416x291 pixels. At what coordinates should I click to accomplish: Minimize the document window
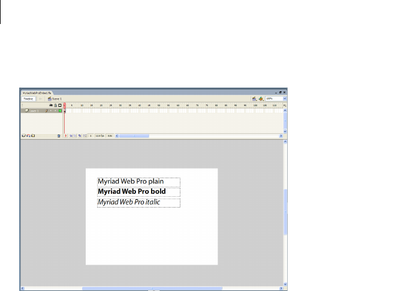click(x=276, y=92)
